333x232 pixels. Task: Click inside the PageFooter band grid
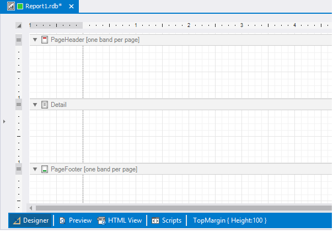tap(180, 188)
